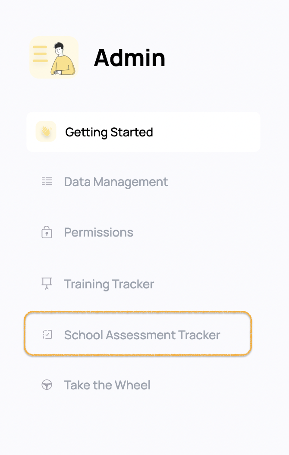Click the yellow Admin logo tile
289x455 pixels.
[x=54, y=57]
